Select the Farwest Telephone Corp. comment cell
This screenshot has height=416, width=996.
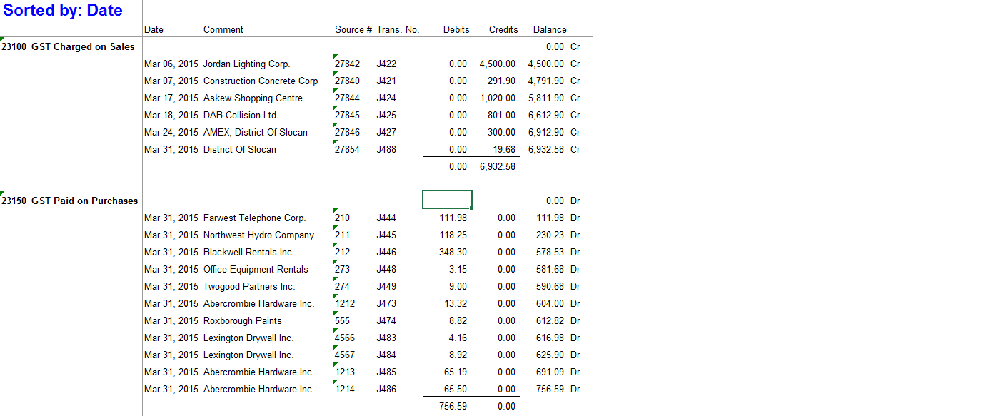pos(254,218)
